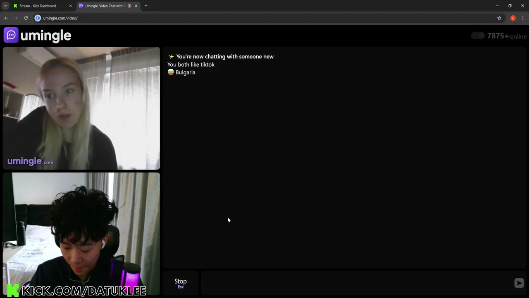Click the umingle chat bubble logo icon
This screenshot has height=298, width=529.
[11, 35]
